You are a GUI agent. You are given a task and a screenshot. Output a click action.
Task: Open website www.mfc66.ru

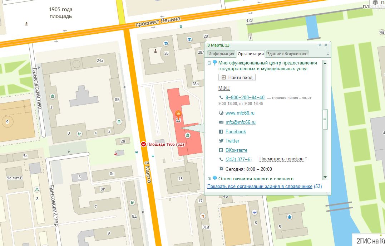[240, 113]
